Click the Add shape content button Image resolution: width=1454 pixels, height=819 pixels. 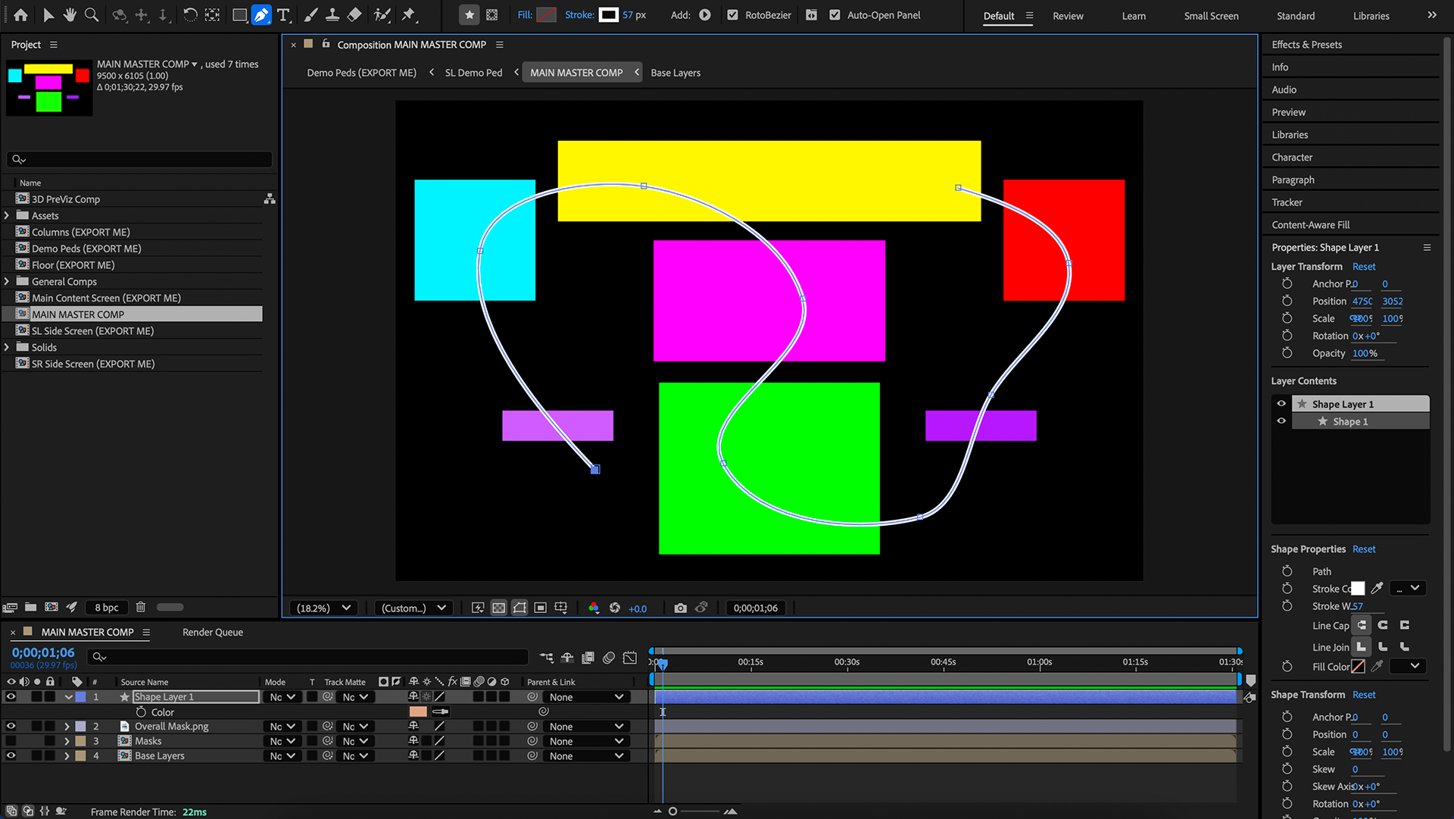point(704,14)
